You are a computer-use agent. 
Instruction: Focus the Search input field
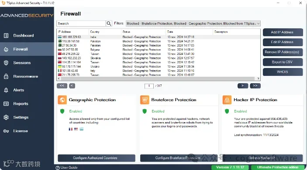tap(81, 24)
